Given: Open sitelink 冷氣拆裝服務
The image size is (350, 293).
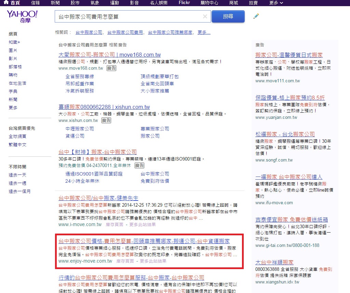Looking at the screenshot, I should [80, 91].
